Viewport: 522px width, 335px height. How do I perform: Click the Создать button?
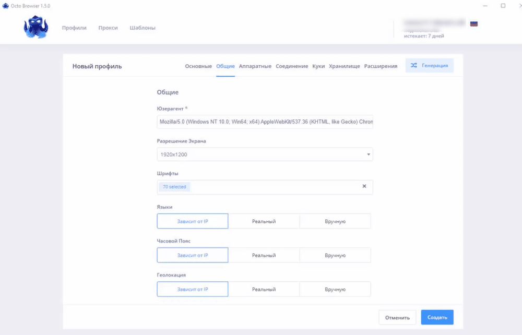pyautogui.click(x=437, y=317)
